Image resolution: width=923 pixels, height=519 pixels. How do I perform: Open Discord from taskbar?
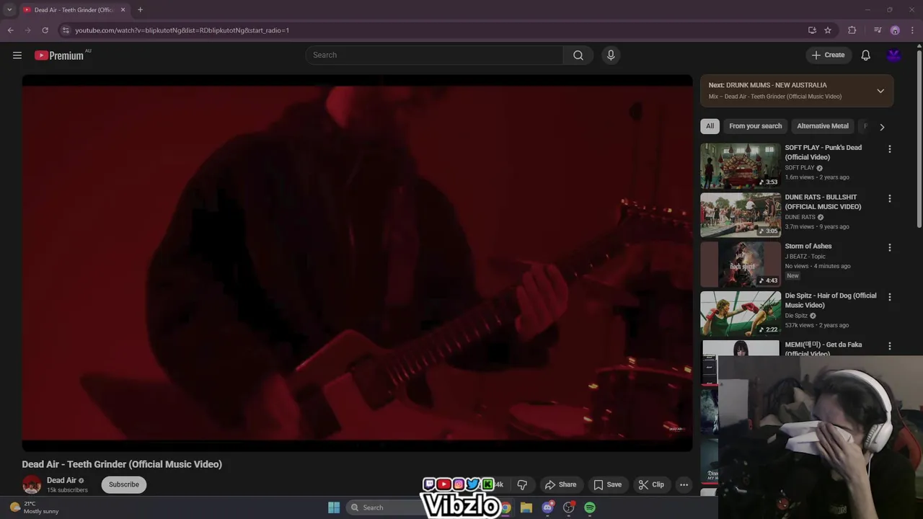click(548, 507)
